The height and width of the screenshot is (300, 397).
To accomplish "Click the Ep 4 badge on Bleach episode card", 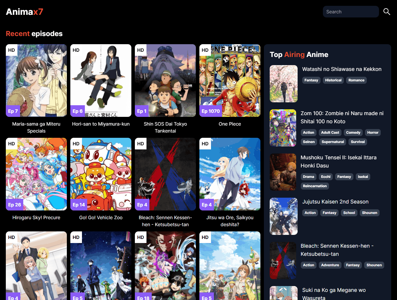I will [x=142, y=204].
